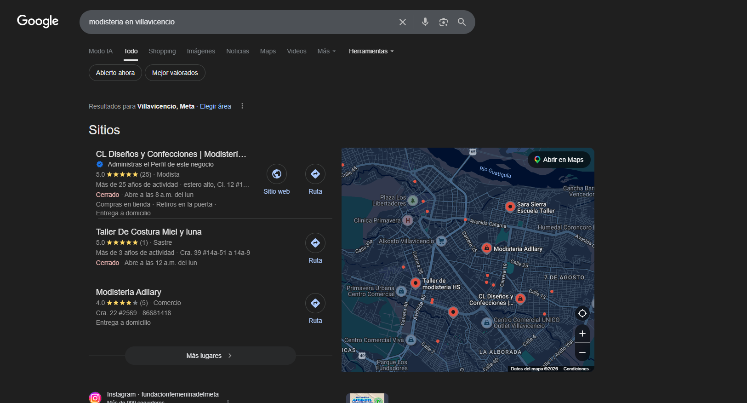Click the magnifying glass search icon
Screen dimensions: 747x403
coord(462,22)
